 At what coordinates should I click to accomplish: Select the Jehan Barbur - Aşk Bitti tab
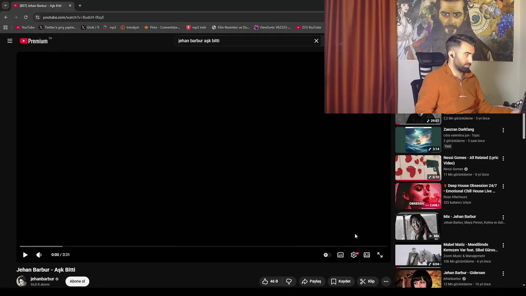[x=42, y=6]
